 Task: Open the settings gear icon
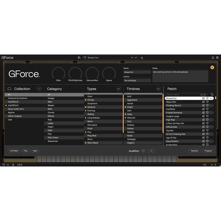point(217,58)
